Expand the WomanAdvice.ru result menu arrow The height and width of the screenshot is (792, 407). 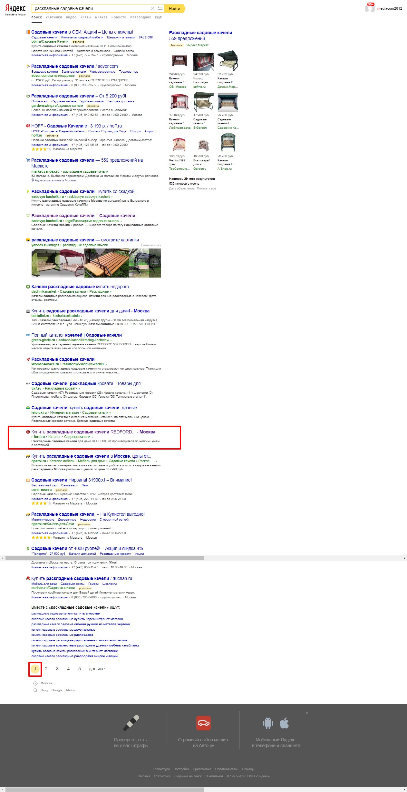[106, 364]
